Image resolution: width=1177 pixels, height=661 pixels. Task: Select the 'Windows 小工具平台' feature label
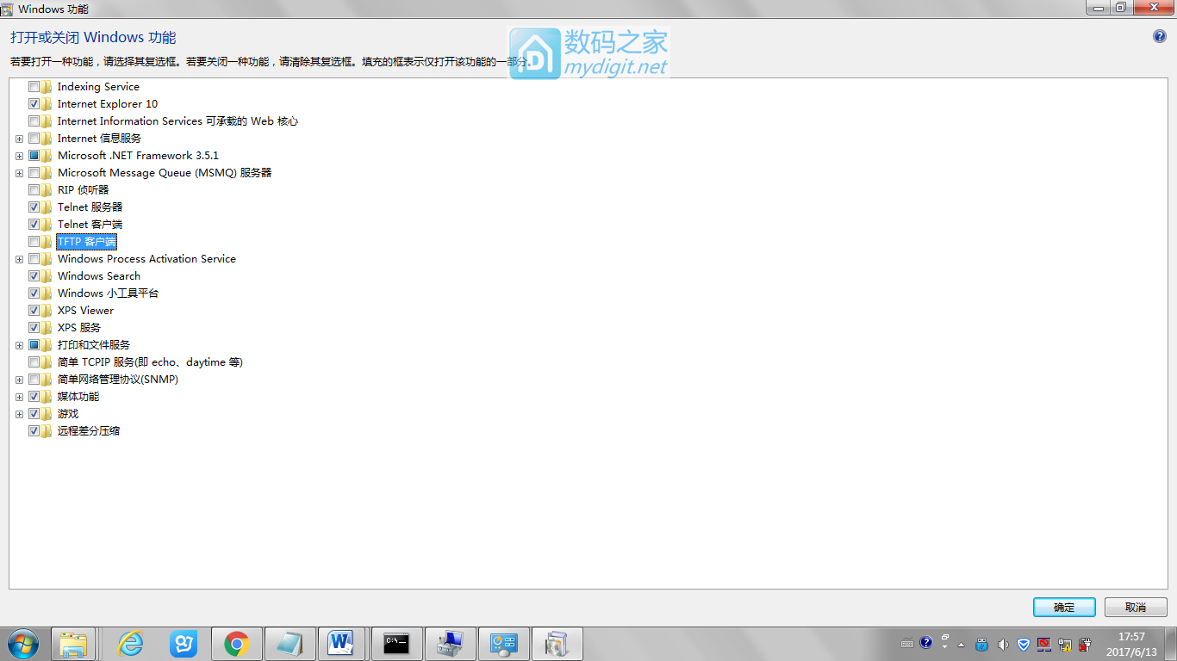[x=108, y=293]
